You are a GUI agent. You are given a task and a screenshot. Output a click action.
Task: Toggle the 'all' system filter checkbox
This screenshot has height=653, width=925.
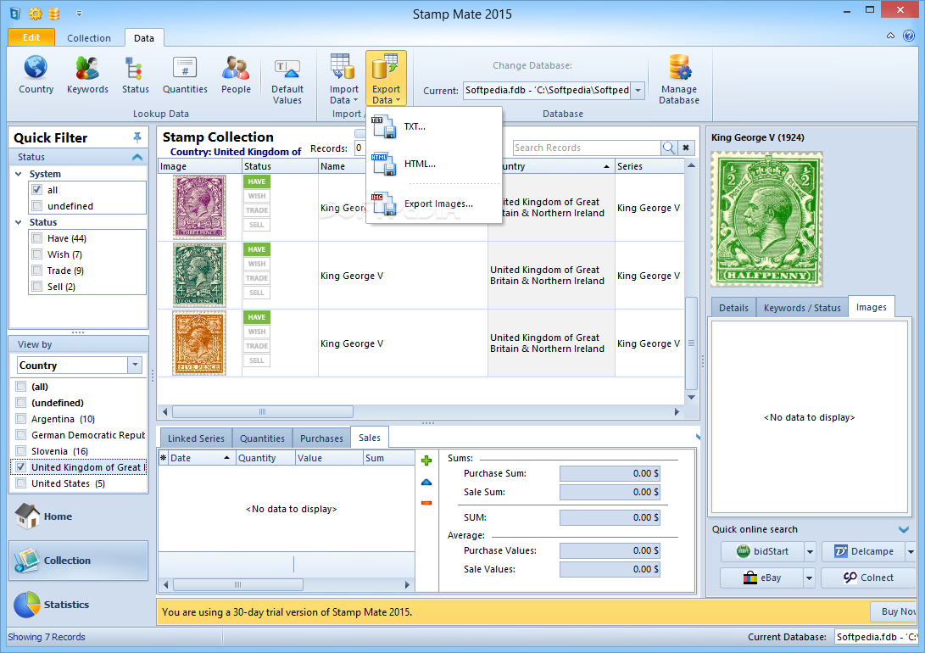pyautogui.click(x=37, y=190)
